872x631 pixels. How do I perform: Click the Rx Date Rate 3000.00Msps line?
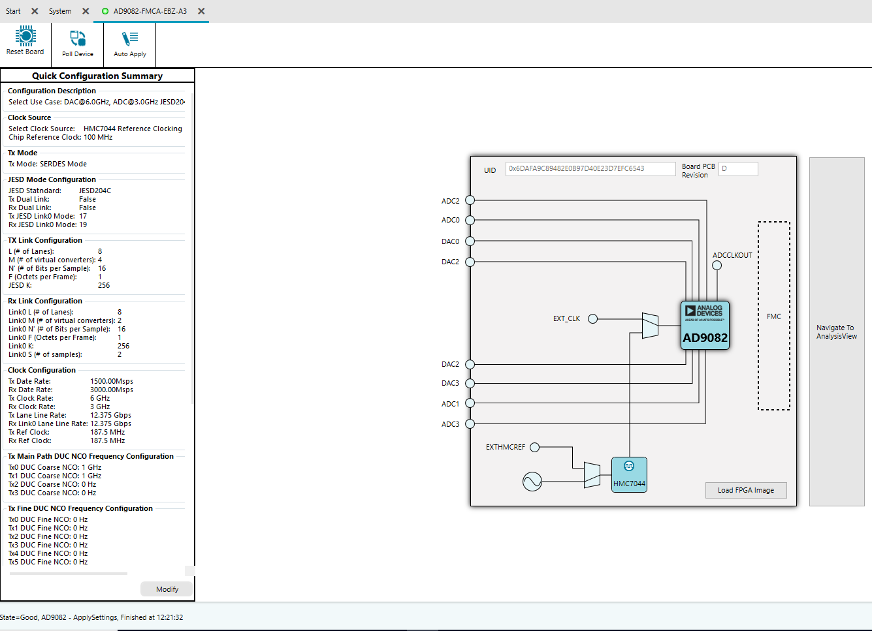(x=71, y=390)
